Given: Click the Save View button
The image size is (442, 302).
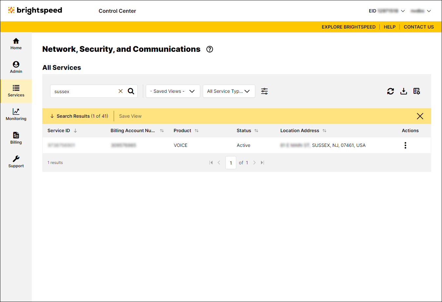Looking at the screenshot, I should click(x=130, y=116).
